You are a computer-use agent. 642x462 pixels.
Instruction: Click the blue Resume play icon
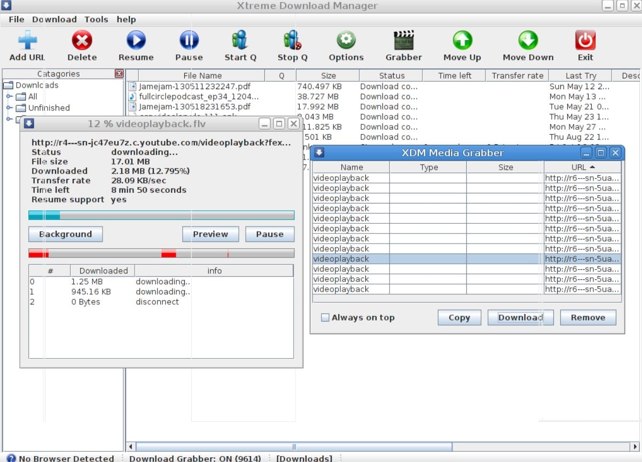(x=136, y=40)
